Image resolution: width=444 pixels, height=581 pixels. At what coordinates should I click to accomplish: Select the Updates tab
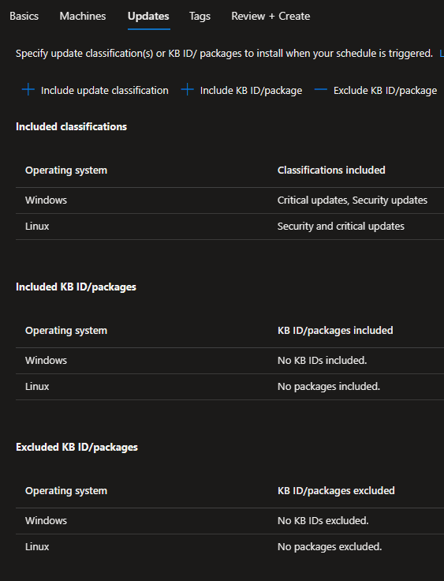pyautogui.click(x=148, y=17)
